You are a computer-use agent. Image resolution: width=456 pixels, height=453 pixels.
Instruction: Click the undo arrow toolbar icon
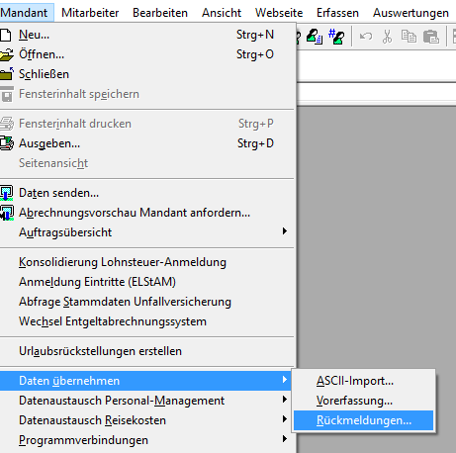coord(366,36)
